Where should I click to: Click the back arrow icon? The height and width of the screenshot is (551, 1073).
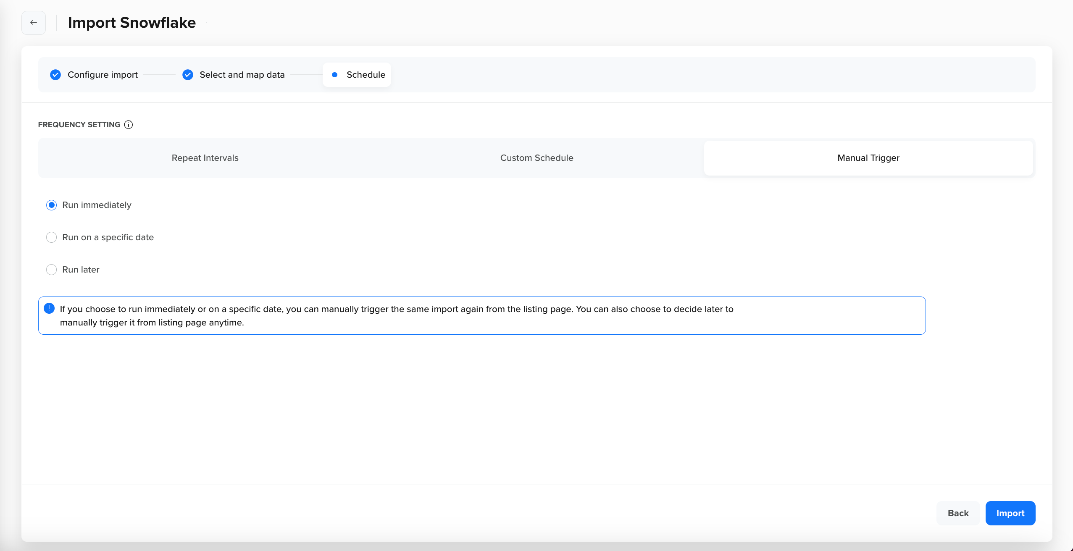pos(34,23)
